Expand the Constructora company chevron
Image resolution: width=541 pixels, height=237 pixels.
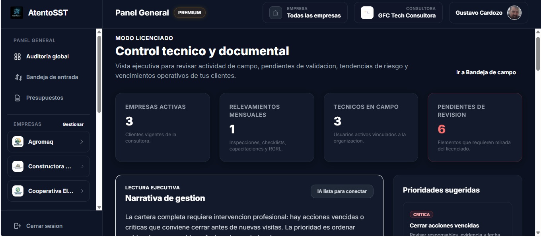82,166
